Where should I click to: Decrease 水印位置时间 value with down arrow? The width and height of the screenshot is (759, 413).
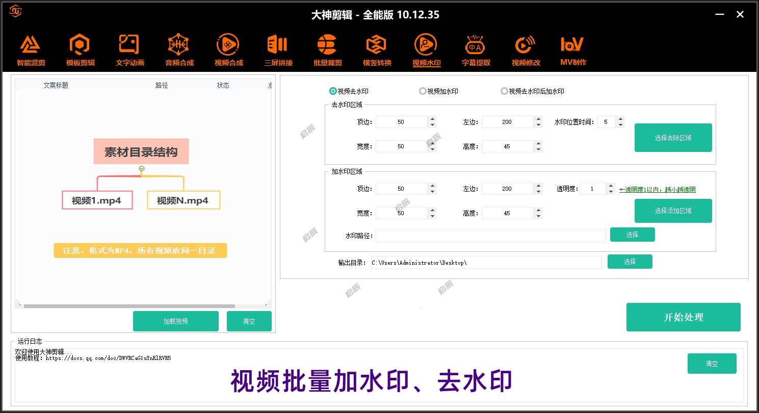coord(620,125)
